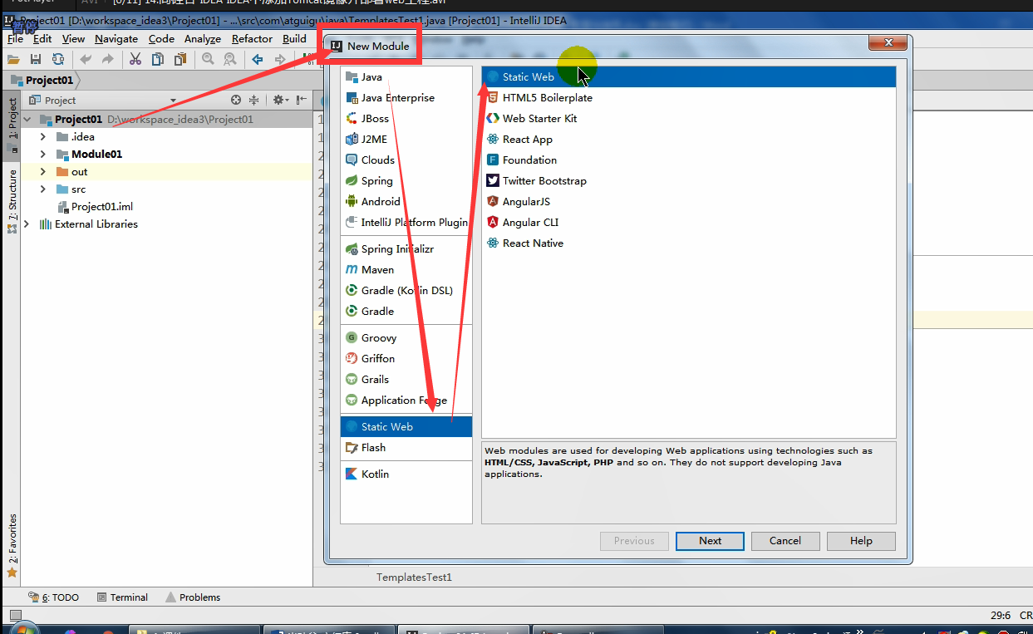
Task: Select JBoss module type
Action: 406,119
